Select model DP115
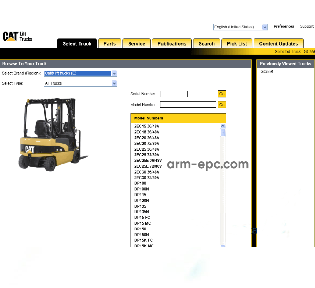This screenshot has height=288, width=315. pos(140,195)
